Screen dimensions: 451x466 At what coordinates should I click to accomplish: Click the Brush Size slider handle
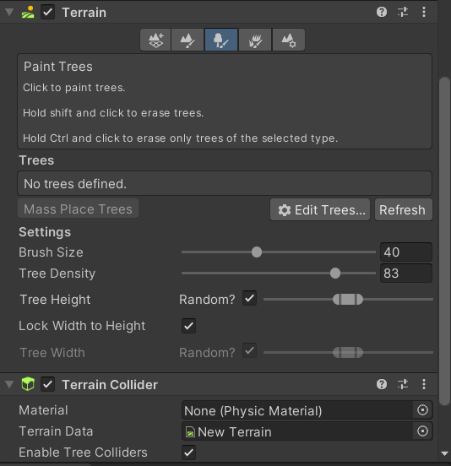[257, 252]
